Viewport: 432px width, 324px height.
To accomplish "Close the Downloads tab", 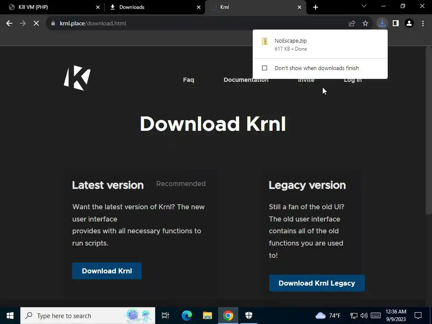I will [x=199, y=7].
